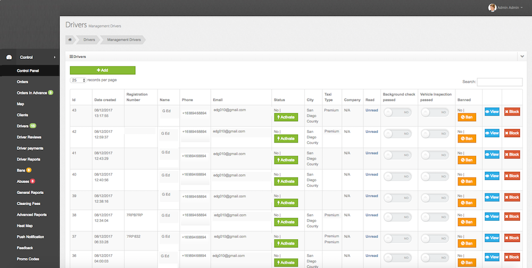Activate driver with Id 38
Image resolution: width=532 pixels, height=268 pixels.
pos(286,222)
